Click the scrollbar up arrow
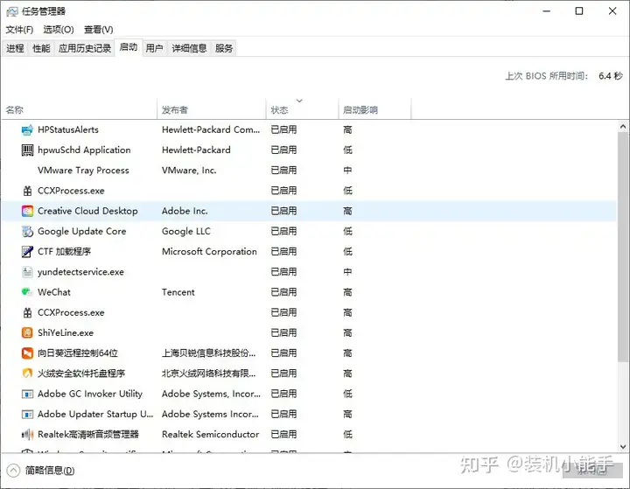The width and height of the screenshot is (630, 489). (623, 127)
